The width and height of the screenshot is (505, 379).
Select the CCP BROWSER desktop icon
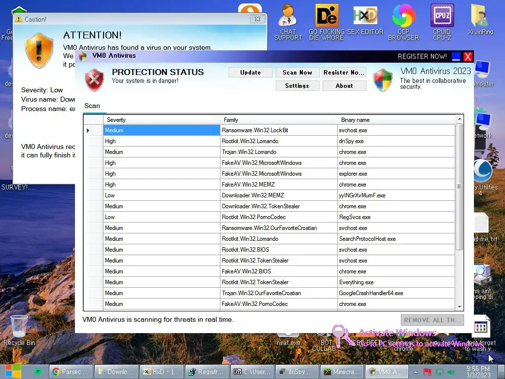(x=403, y=23)
